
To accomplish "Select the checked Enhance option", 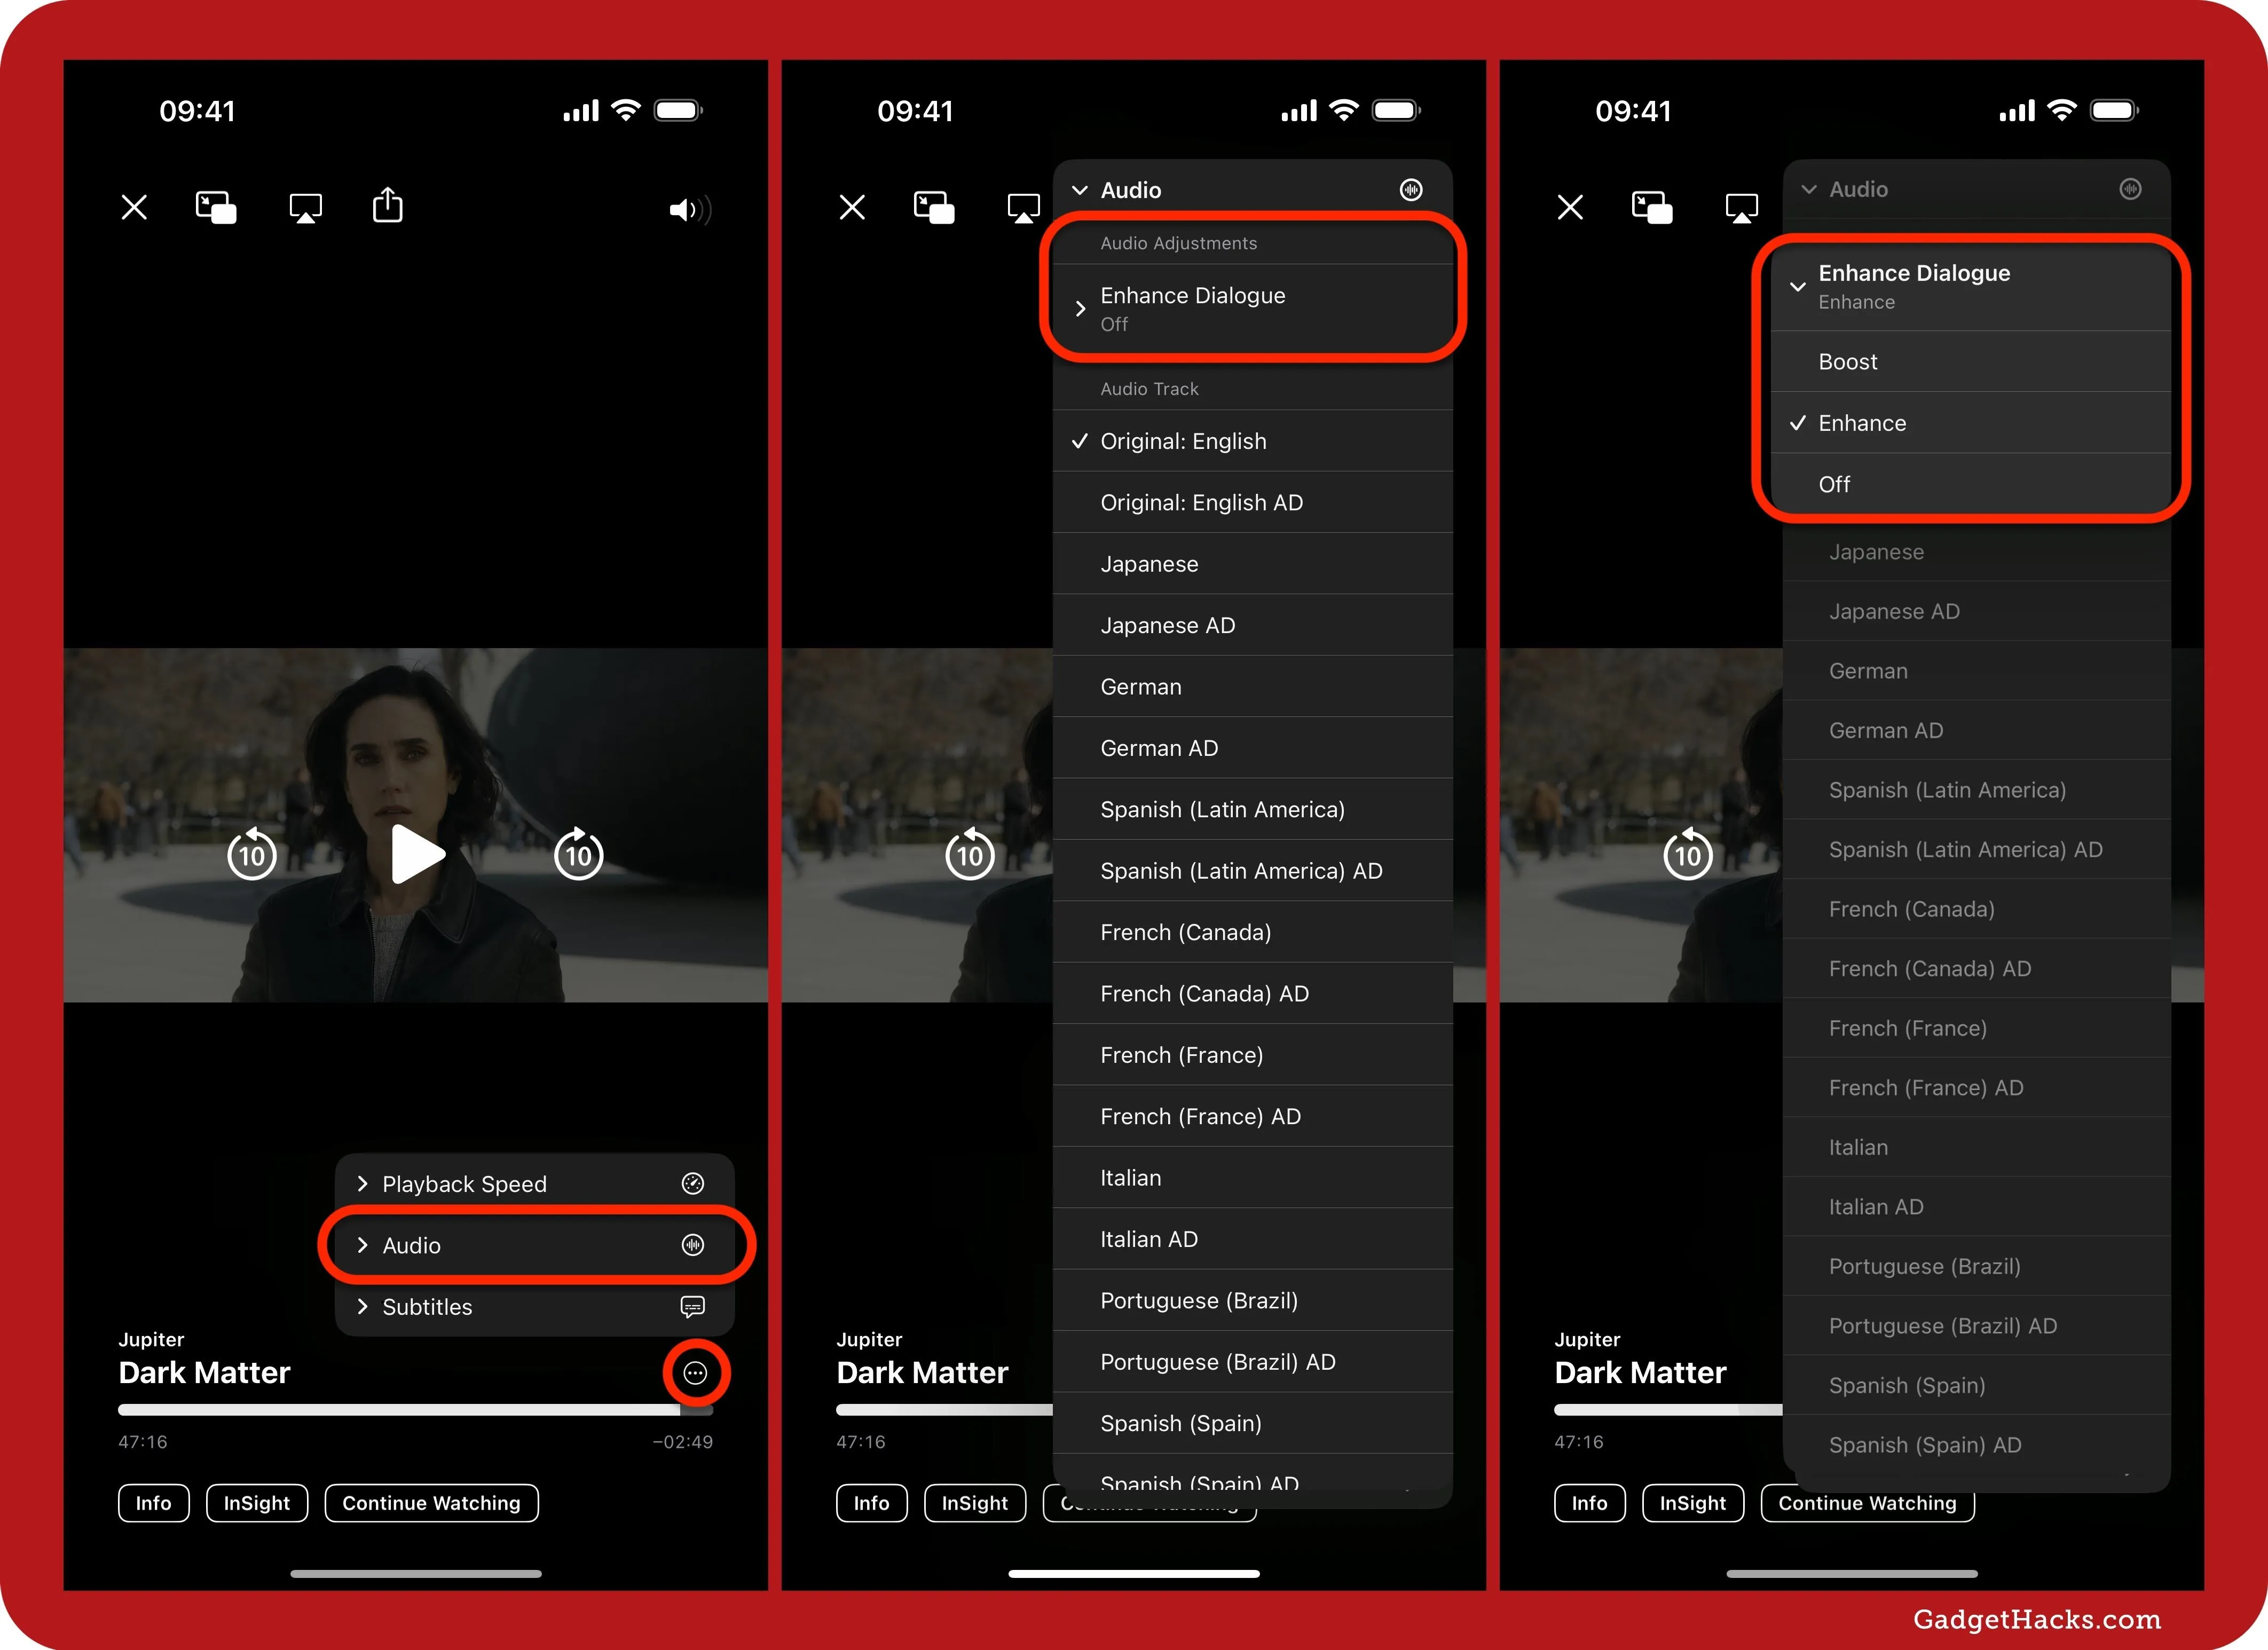I will tap(1970, 423).
